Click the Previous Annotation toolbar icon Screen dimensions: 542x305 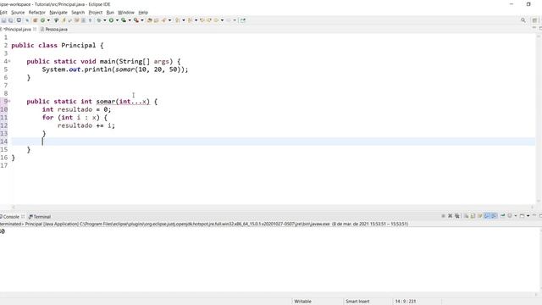tap(190, 20)
